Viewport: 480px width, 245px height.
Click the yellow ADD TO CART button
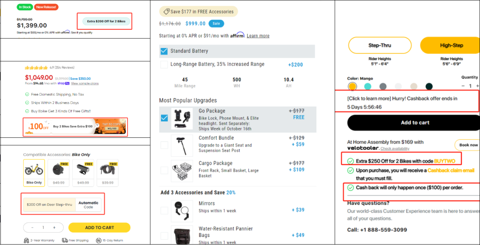[100, 228]
